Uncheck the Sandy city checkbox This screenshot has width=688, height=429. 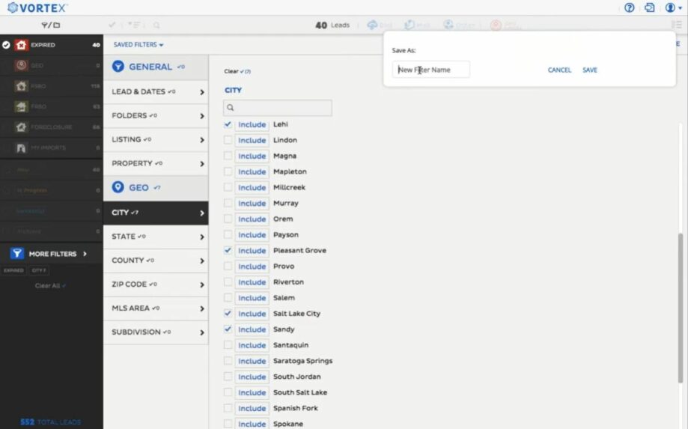(228, 329)
